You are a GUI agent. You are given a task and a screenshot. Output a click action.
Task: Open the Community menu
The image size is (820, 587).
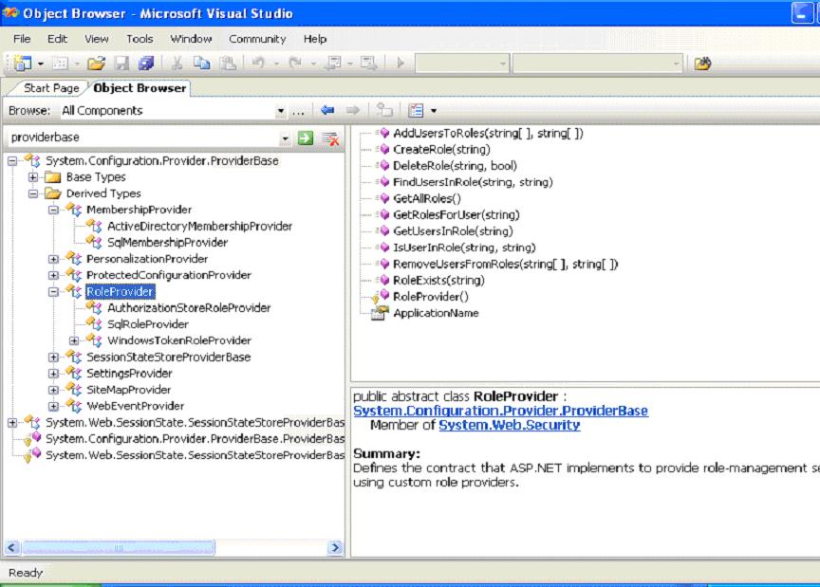(x=257, y=39)
